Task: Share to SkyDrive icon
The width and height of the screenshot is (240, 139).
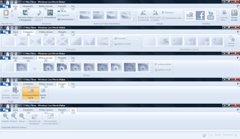Action: (x=190, y=15)
